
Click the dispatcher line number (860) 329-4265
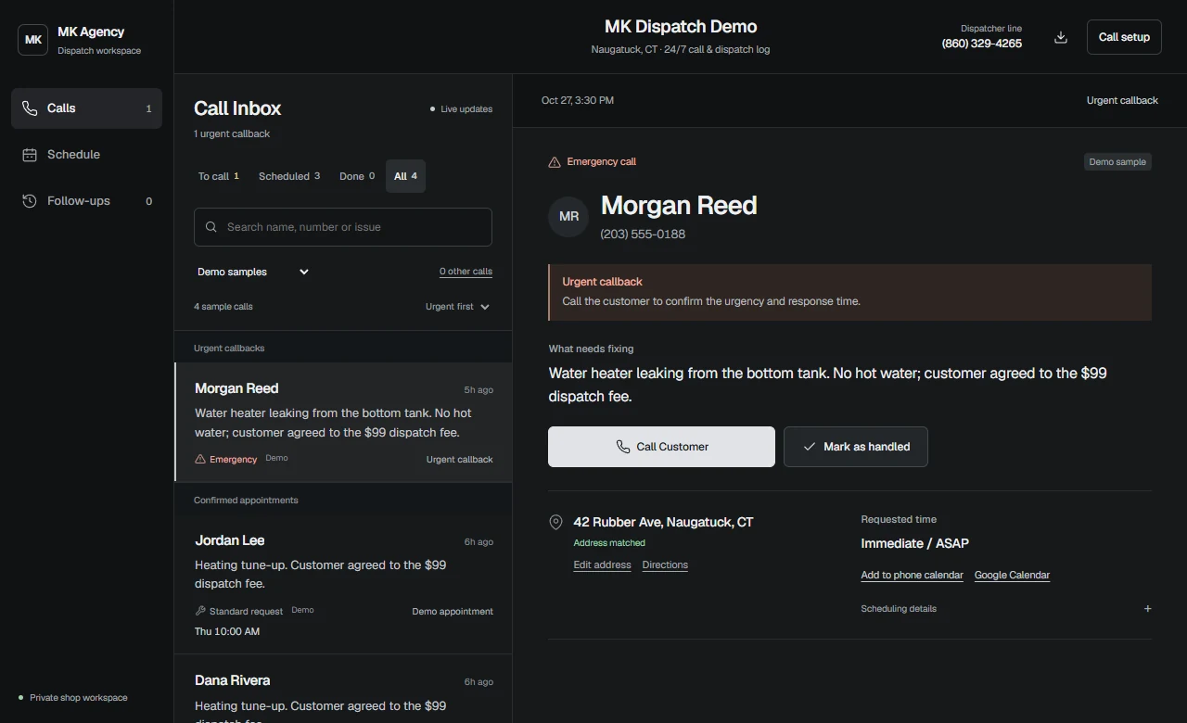coord(982,44)
